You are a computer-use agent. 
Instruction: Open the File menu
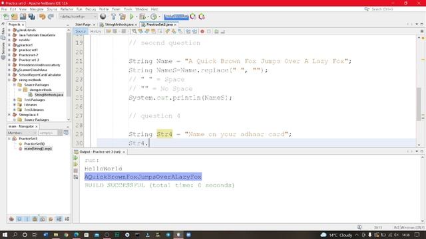(4, 9)
